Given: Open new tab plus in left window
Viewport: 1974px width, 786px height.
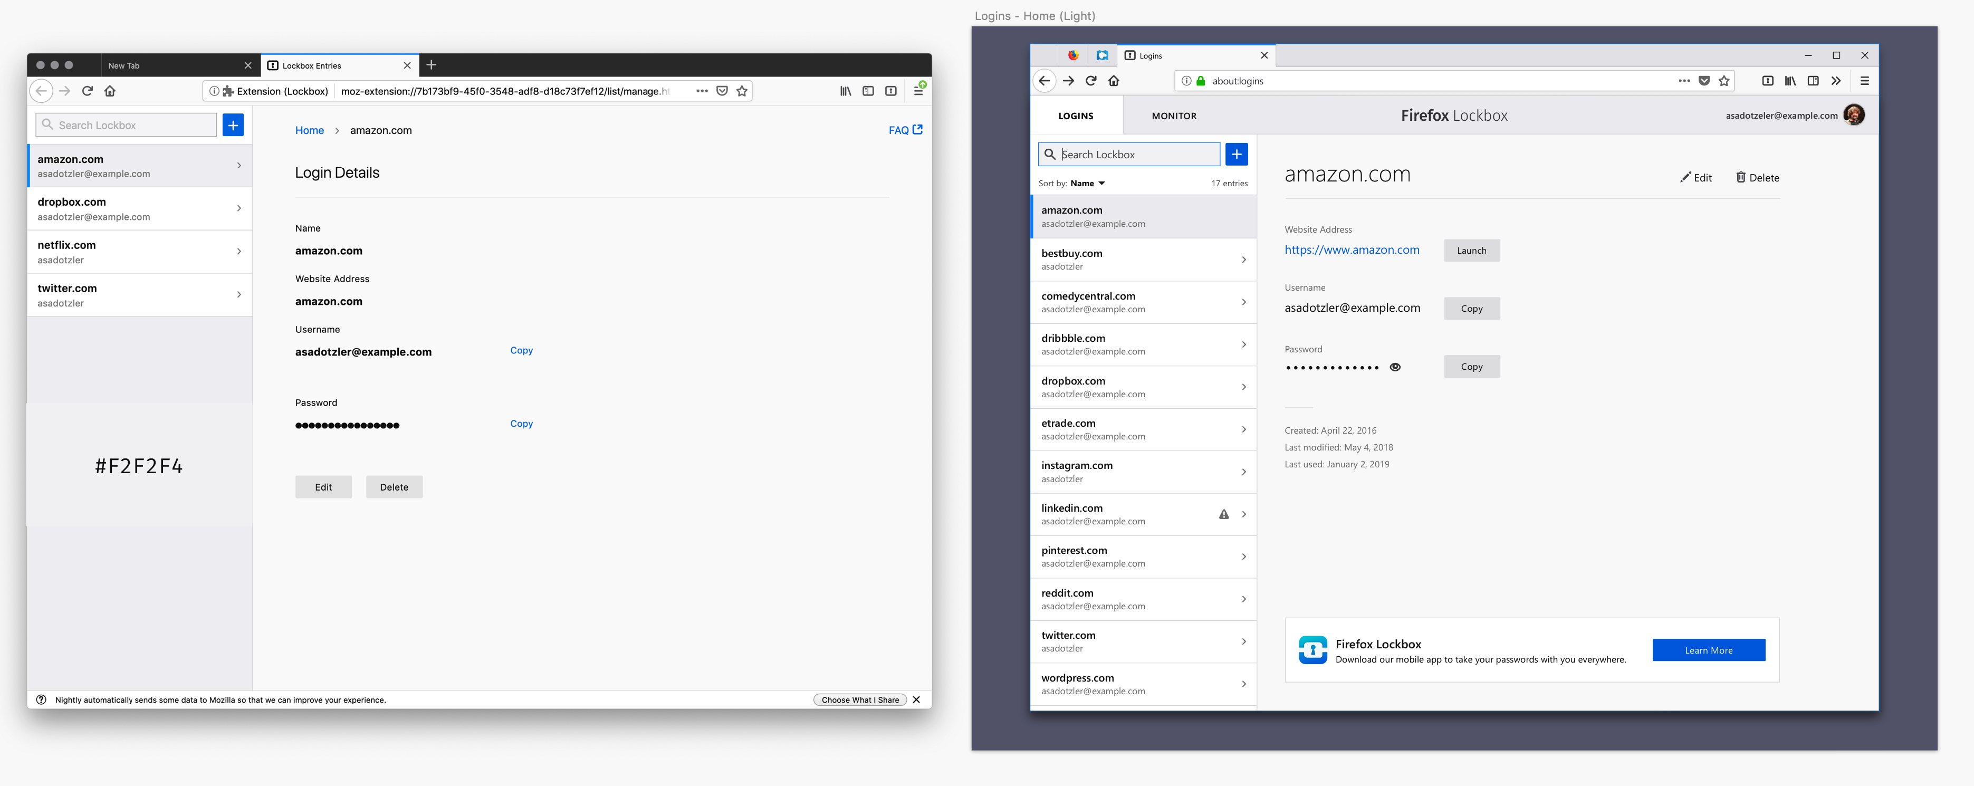Looking at the screenshot, I should pyautogui.click(x=432, y=65).
